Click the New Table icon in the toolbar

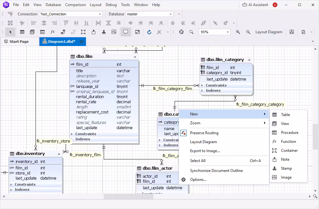[22, 32]
